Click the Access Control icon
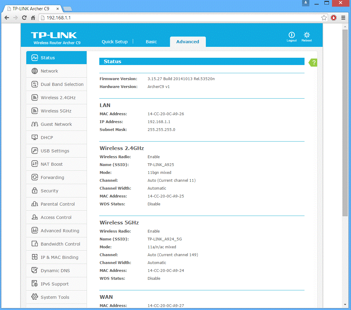Viewport: 351px width, 310px height. (34, 217)
